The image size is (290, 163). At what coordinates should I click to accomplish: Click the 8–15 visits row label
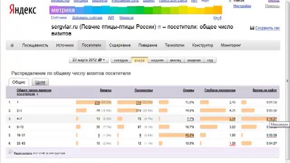pos(20,127)
